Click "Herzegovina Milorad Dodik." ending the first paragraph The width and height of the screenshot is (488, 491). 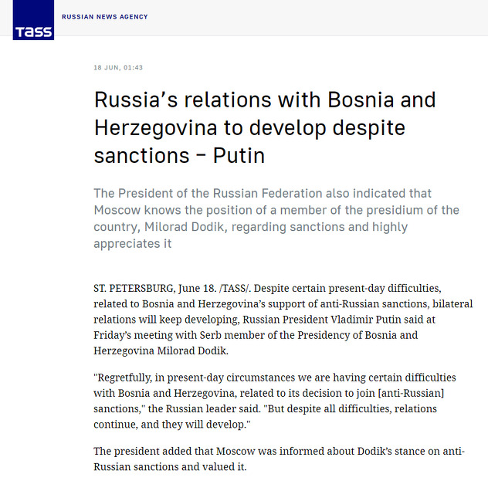point(161,351)
